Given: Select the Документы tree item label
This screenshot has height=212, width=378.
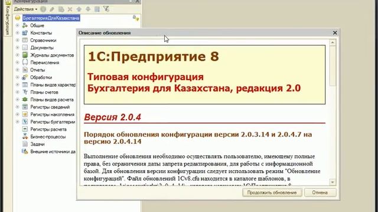Looking at the screenshot, I should click(x=42, y=48).
